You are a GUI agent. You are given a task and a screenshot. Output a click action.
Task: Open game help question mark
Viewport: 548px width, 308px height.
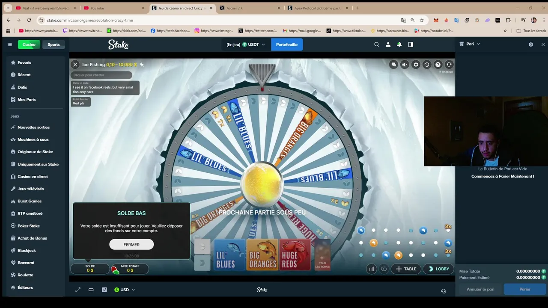(438, 65)
